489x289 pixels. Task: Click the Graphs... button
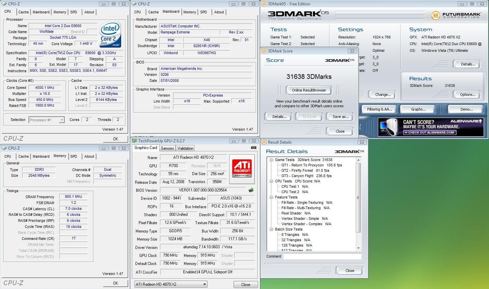[x=418, y=109]
